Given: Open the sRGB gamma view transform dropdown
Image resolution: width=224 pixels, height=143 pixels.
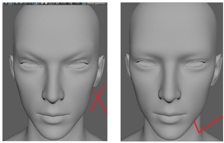Looking at the screenshot, I should [x=96, y=3].
